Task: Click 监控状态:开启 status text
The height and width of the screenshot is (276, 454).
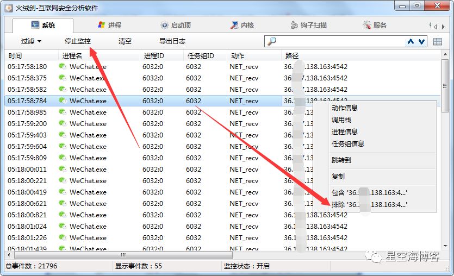Action: [x=246, y=266]
